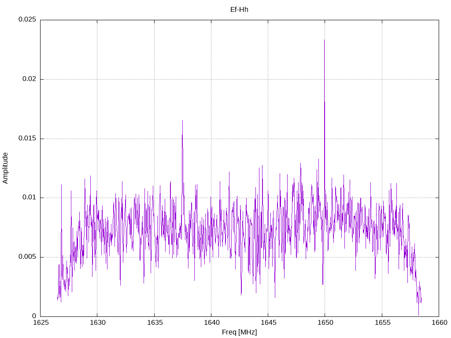Click y-axis tick label 0.015
The width and height of the screenshot is (451, 338).
[27, 138]
